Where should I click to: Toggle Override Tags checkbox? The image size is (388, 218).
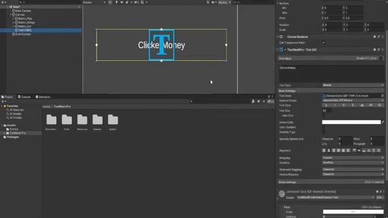click(x=323, y=132)
